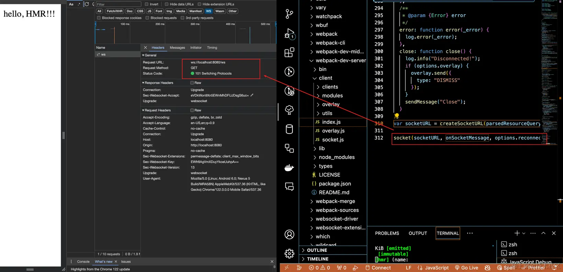Image resolution: width=563 pixels, height=272 pixels.
Task: Open the Extensions view
Action: tap(289, 52)
